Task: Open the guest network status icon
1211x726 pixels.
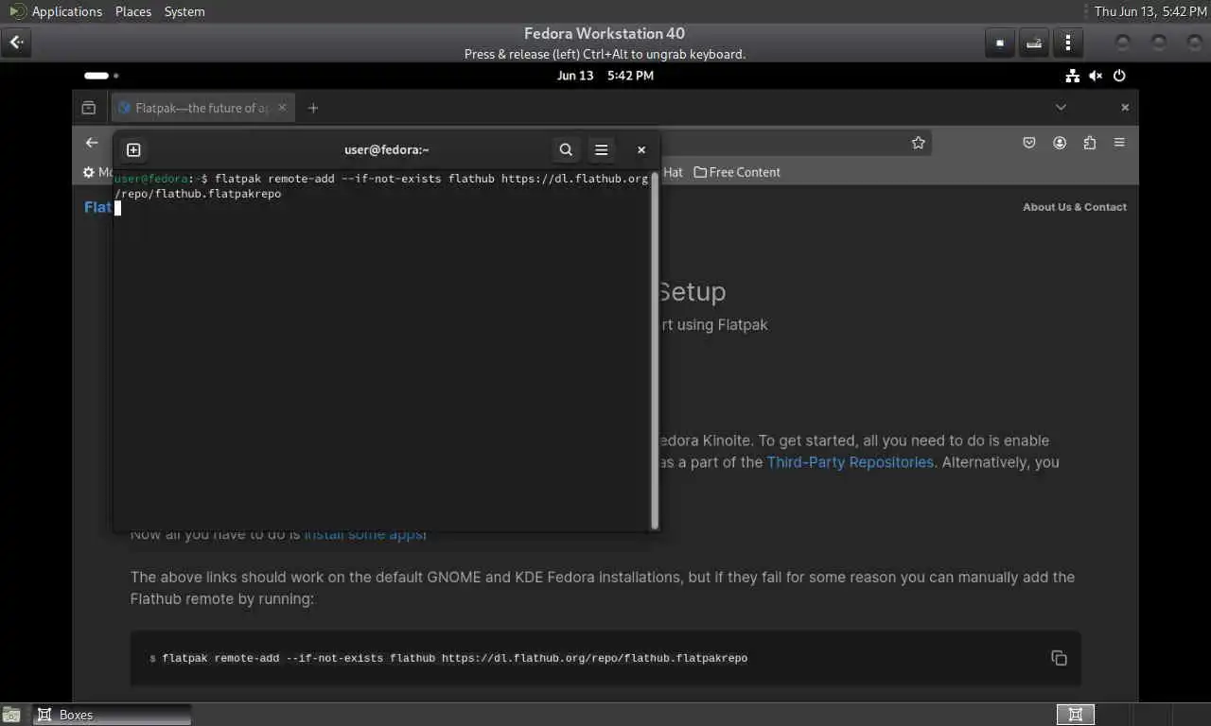Action: coord(1072,76)
